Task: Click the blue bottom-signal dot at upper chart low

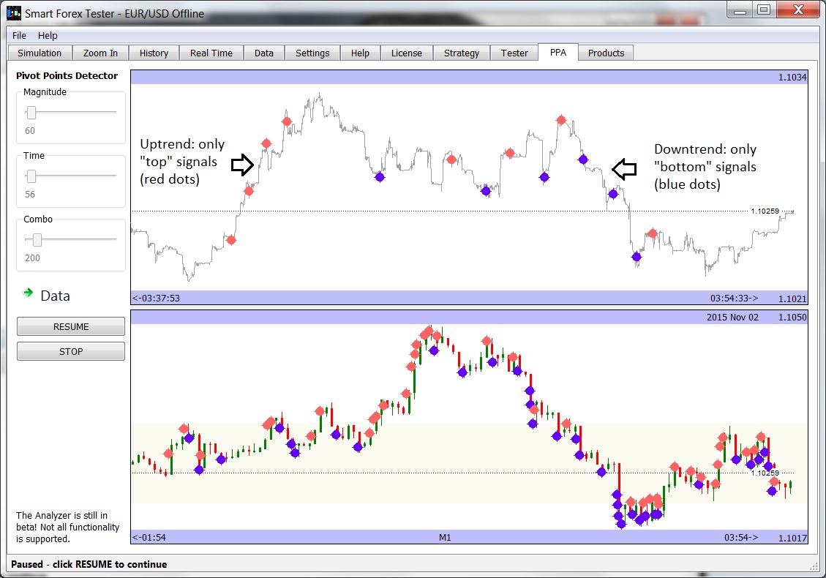Action: pyautogui.click(x=637, y=257)
